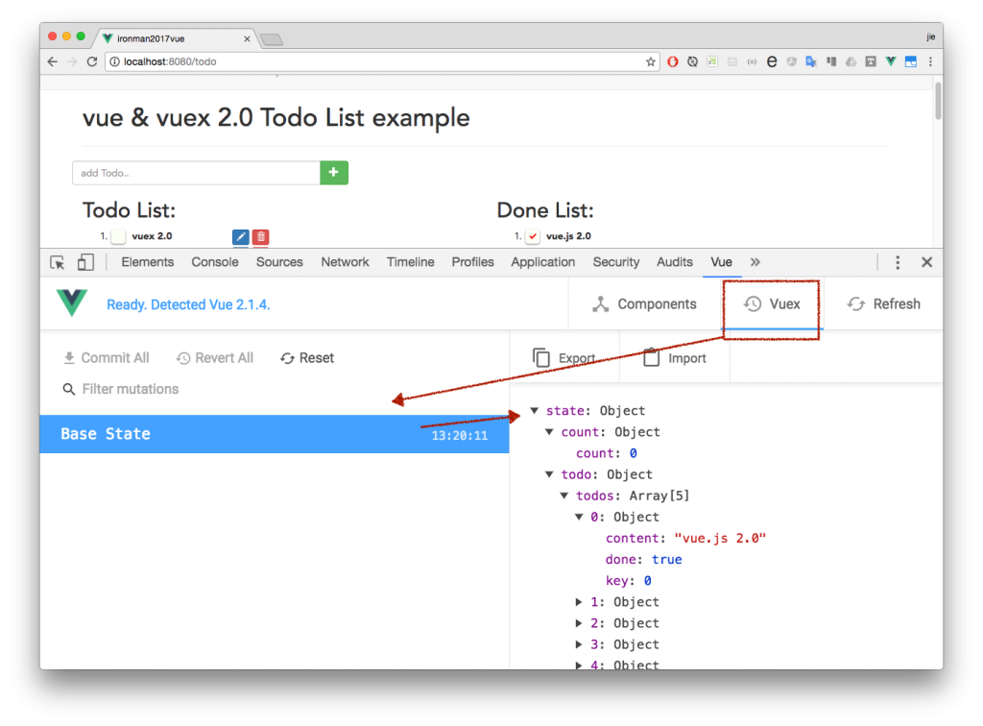Delete the 'vuex 2.0' todo with trash icon

[x=261, y=237]
